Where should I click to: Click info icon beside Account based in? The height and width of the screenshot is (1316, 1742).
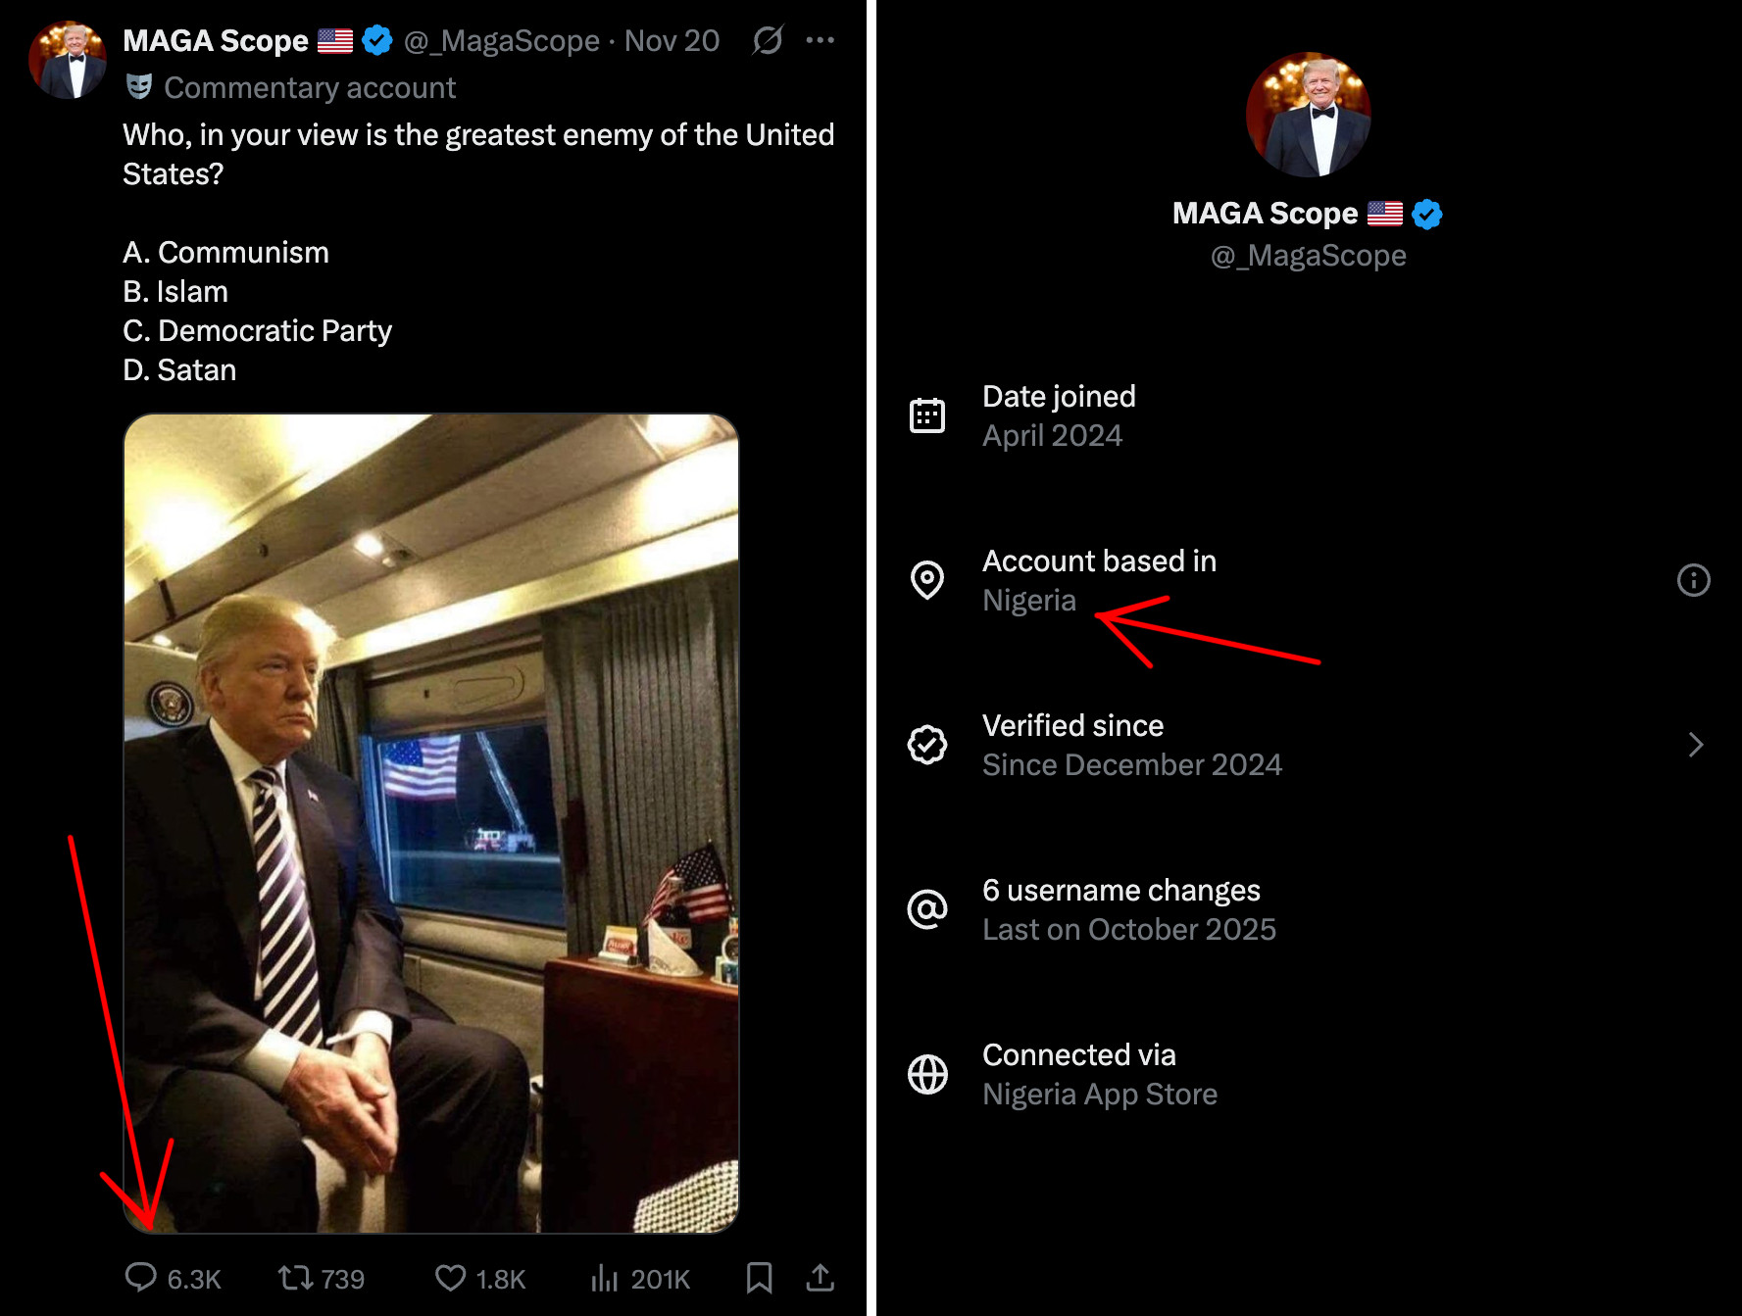[1693, 580]
